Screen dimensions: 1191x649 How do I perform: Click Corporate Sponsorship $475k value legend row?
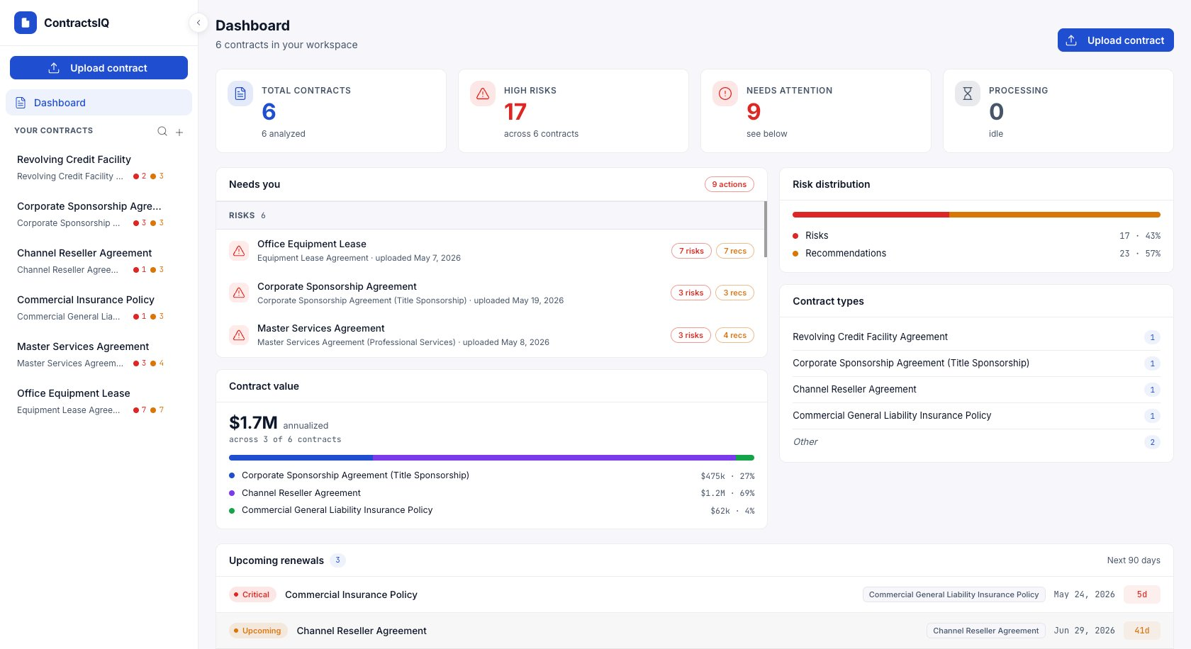click(491, 475)
